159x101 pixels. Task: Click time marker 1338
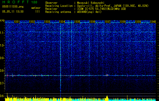pos(123,21)
